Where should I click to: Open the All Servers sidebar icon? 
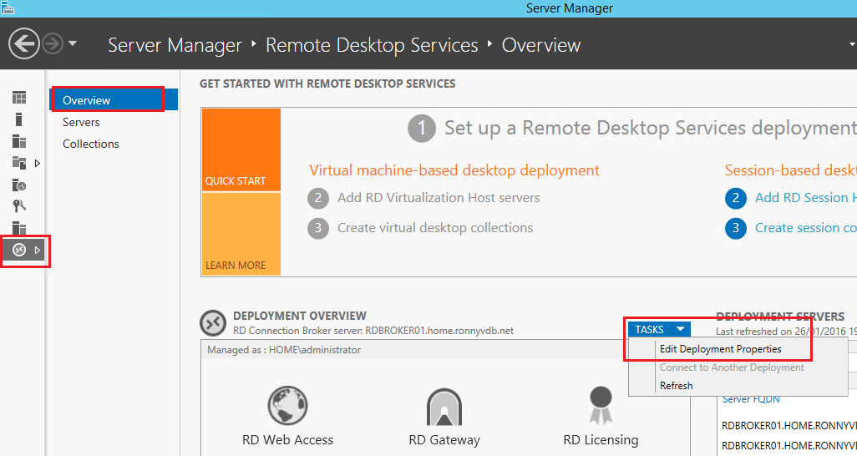tap(18, 142)
